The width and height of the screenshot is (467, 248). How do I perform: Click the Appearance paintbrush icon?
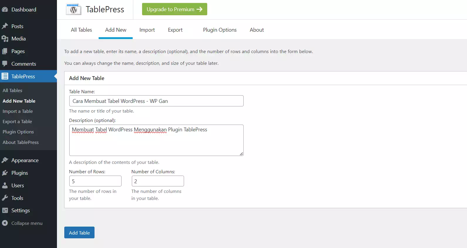5,160
